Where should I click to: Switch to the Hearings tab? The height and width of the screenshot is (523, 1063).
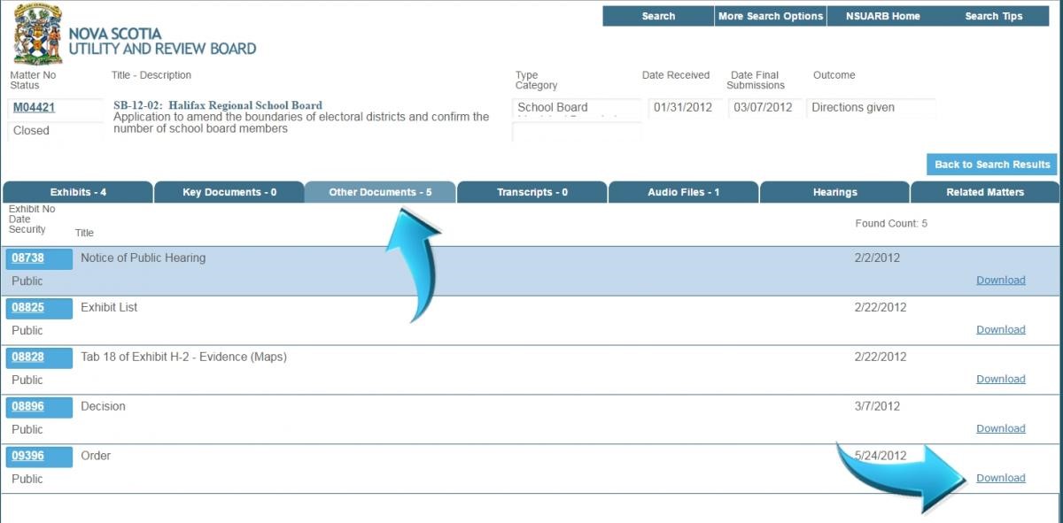[x=834, y=192]
